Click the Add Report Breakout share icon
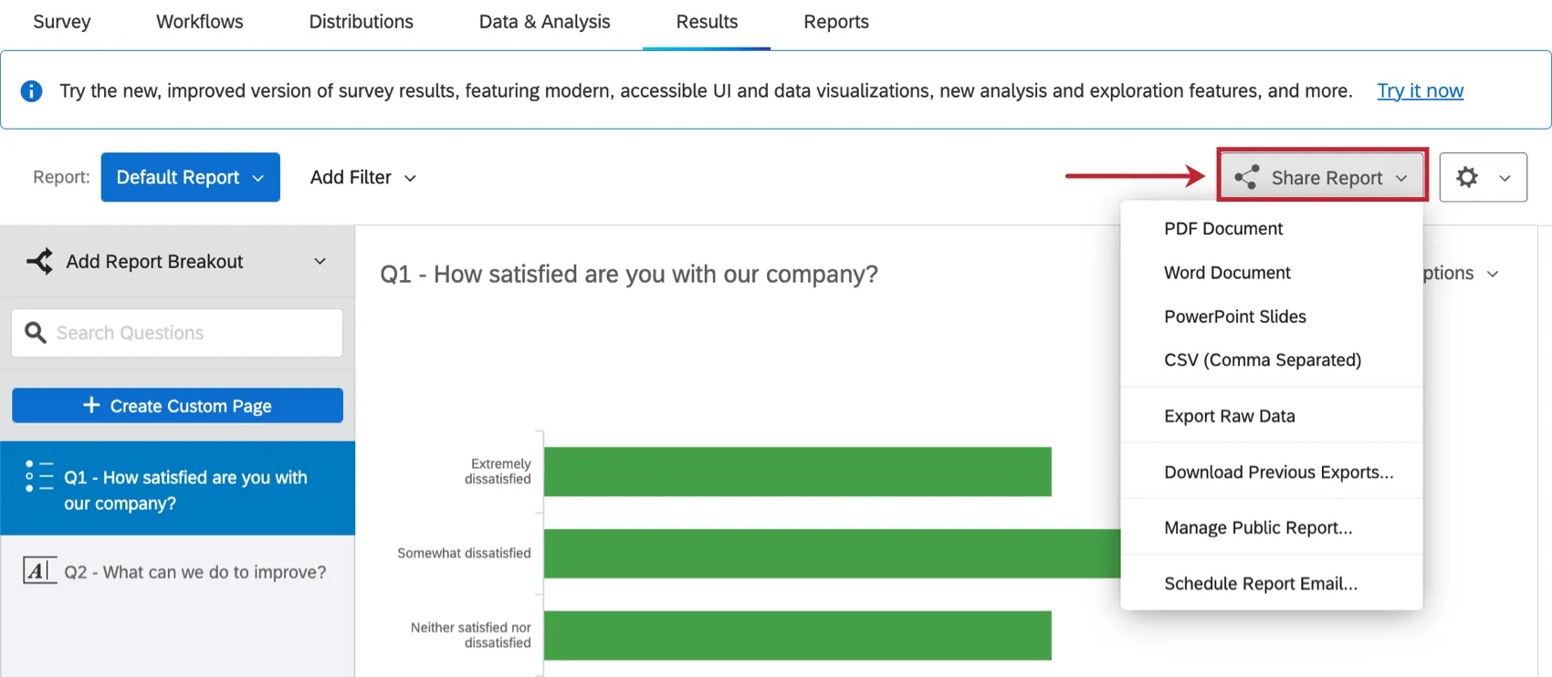This screenshot has height=677, width=1552. (38, 261)
